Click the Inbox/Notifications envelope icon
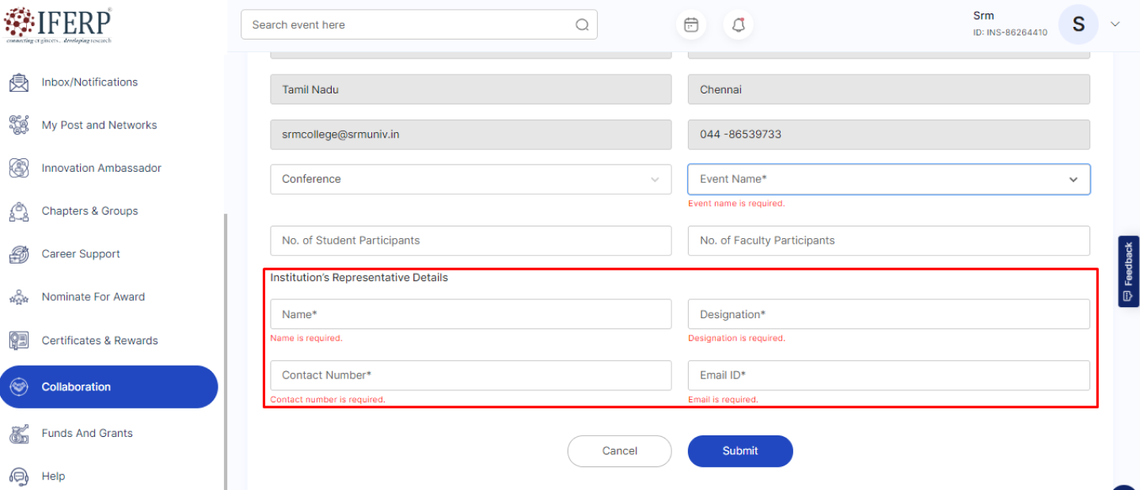 click(x=19, y=82)
